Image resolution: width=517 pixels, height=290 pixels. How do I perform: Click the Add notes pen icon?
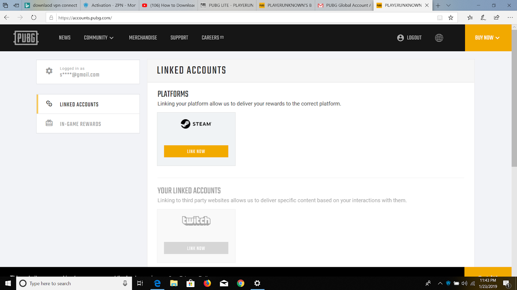(483, 18)
